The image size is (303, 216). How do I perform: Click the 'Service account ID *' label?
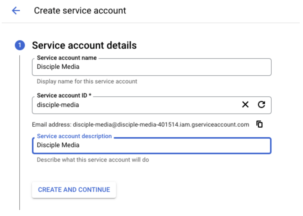[64, 95]
